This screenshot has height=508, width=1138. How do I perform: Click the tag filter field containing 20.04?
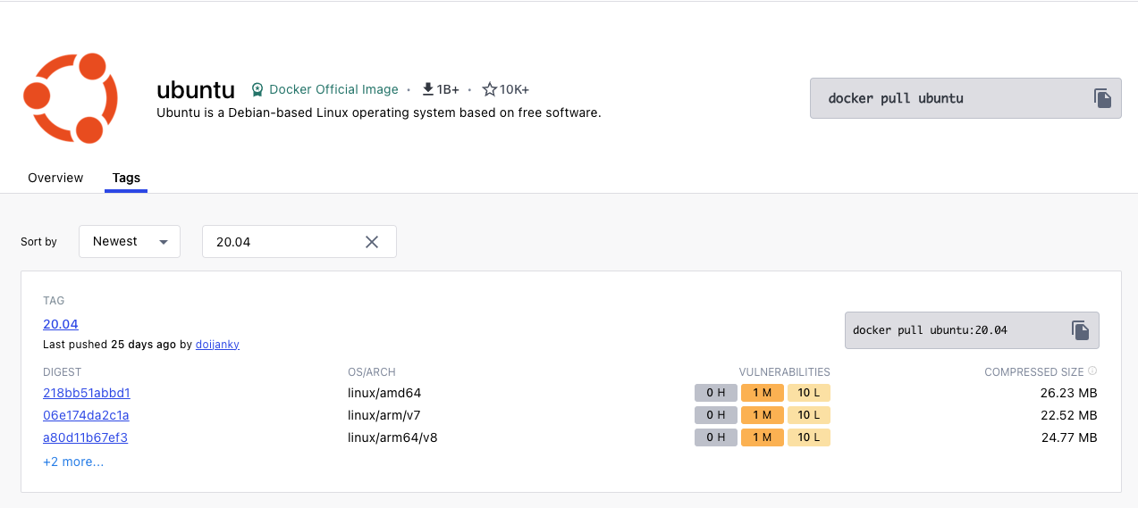point(299,242)
